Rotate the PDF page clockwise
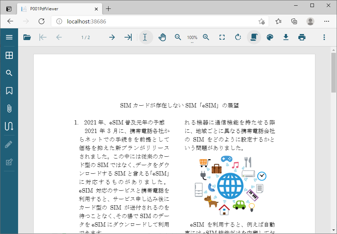Screen dimensions: 337x234 [x=238, y=37]
